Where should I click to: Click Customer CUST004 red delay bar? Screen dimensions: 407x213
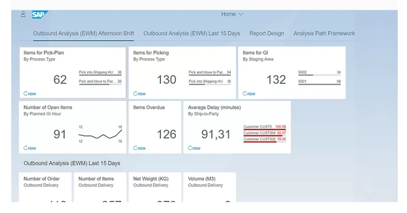(264, 136)
